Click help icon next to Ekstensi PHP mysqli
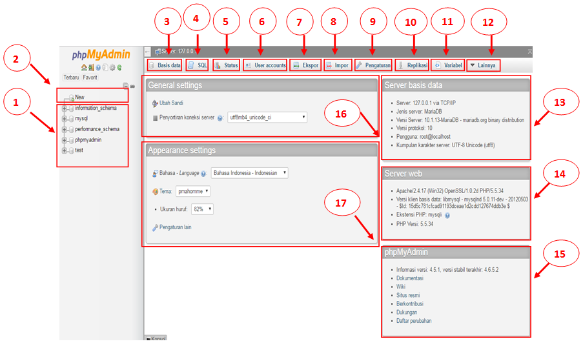 point(447,215)
